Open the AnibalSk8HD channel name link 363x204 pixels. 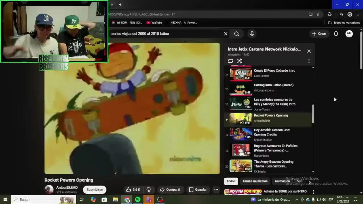point(67,188)
